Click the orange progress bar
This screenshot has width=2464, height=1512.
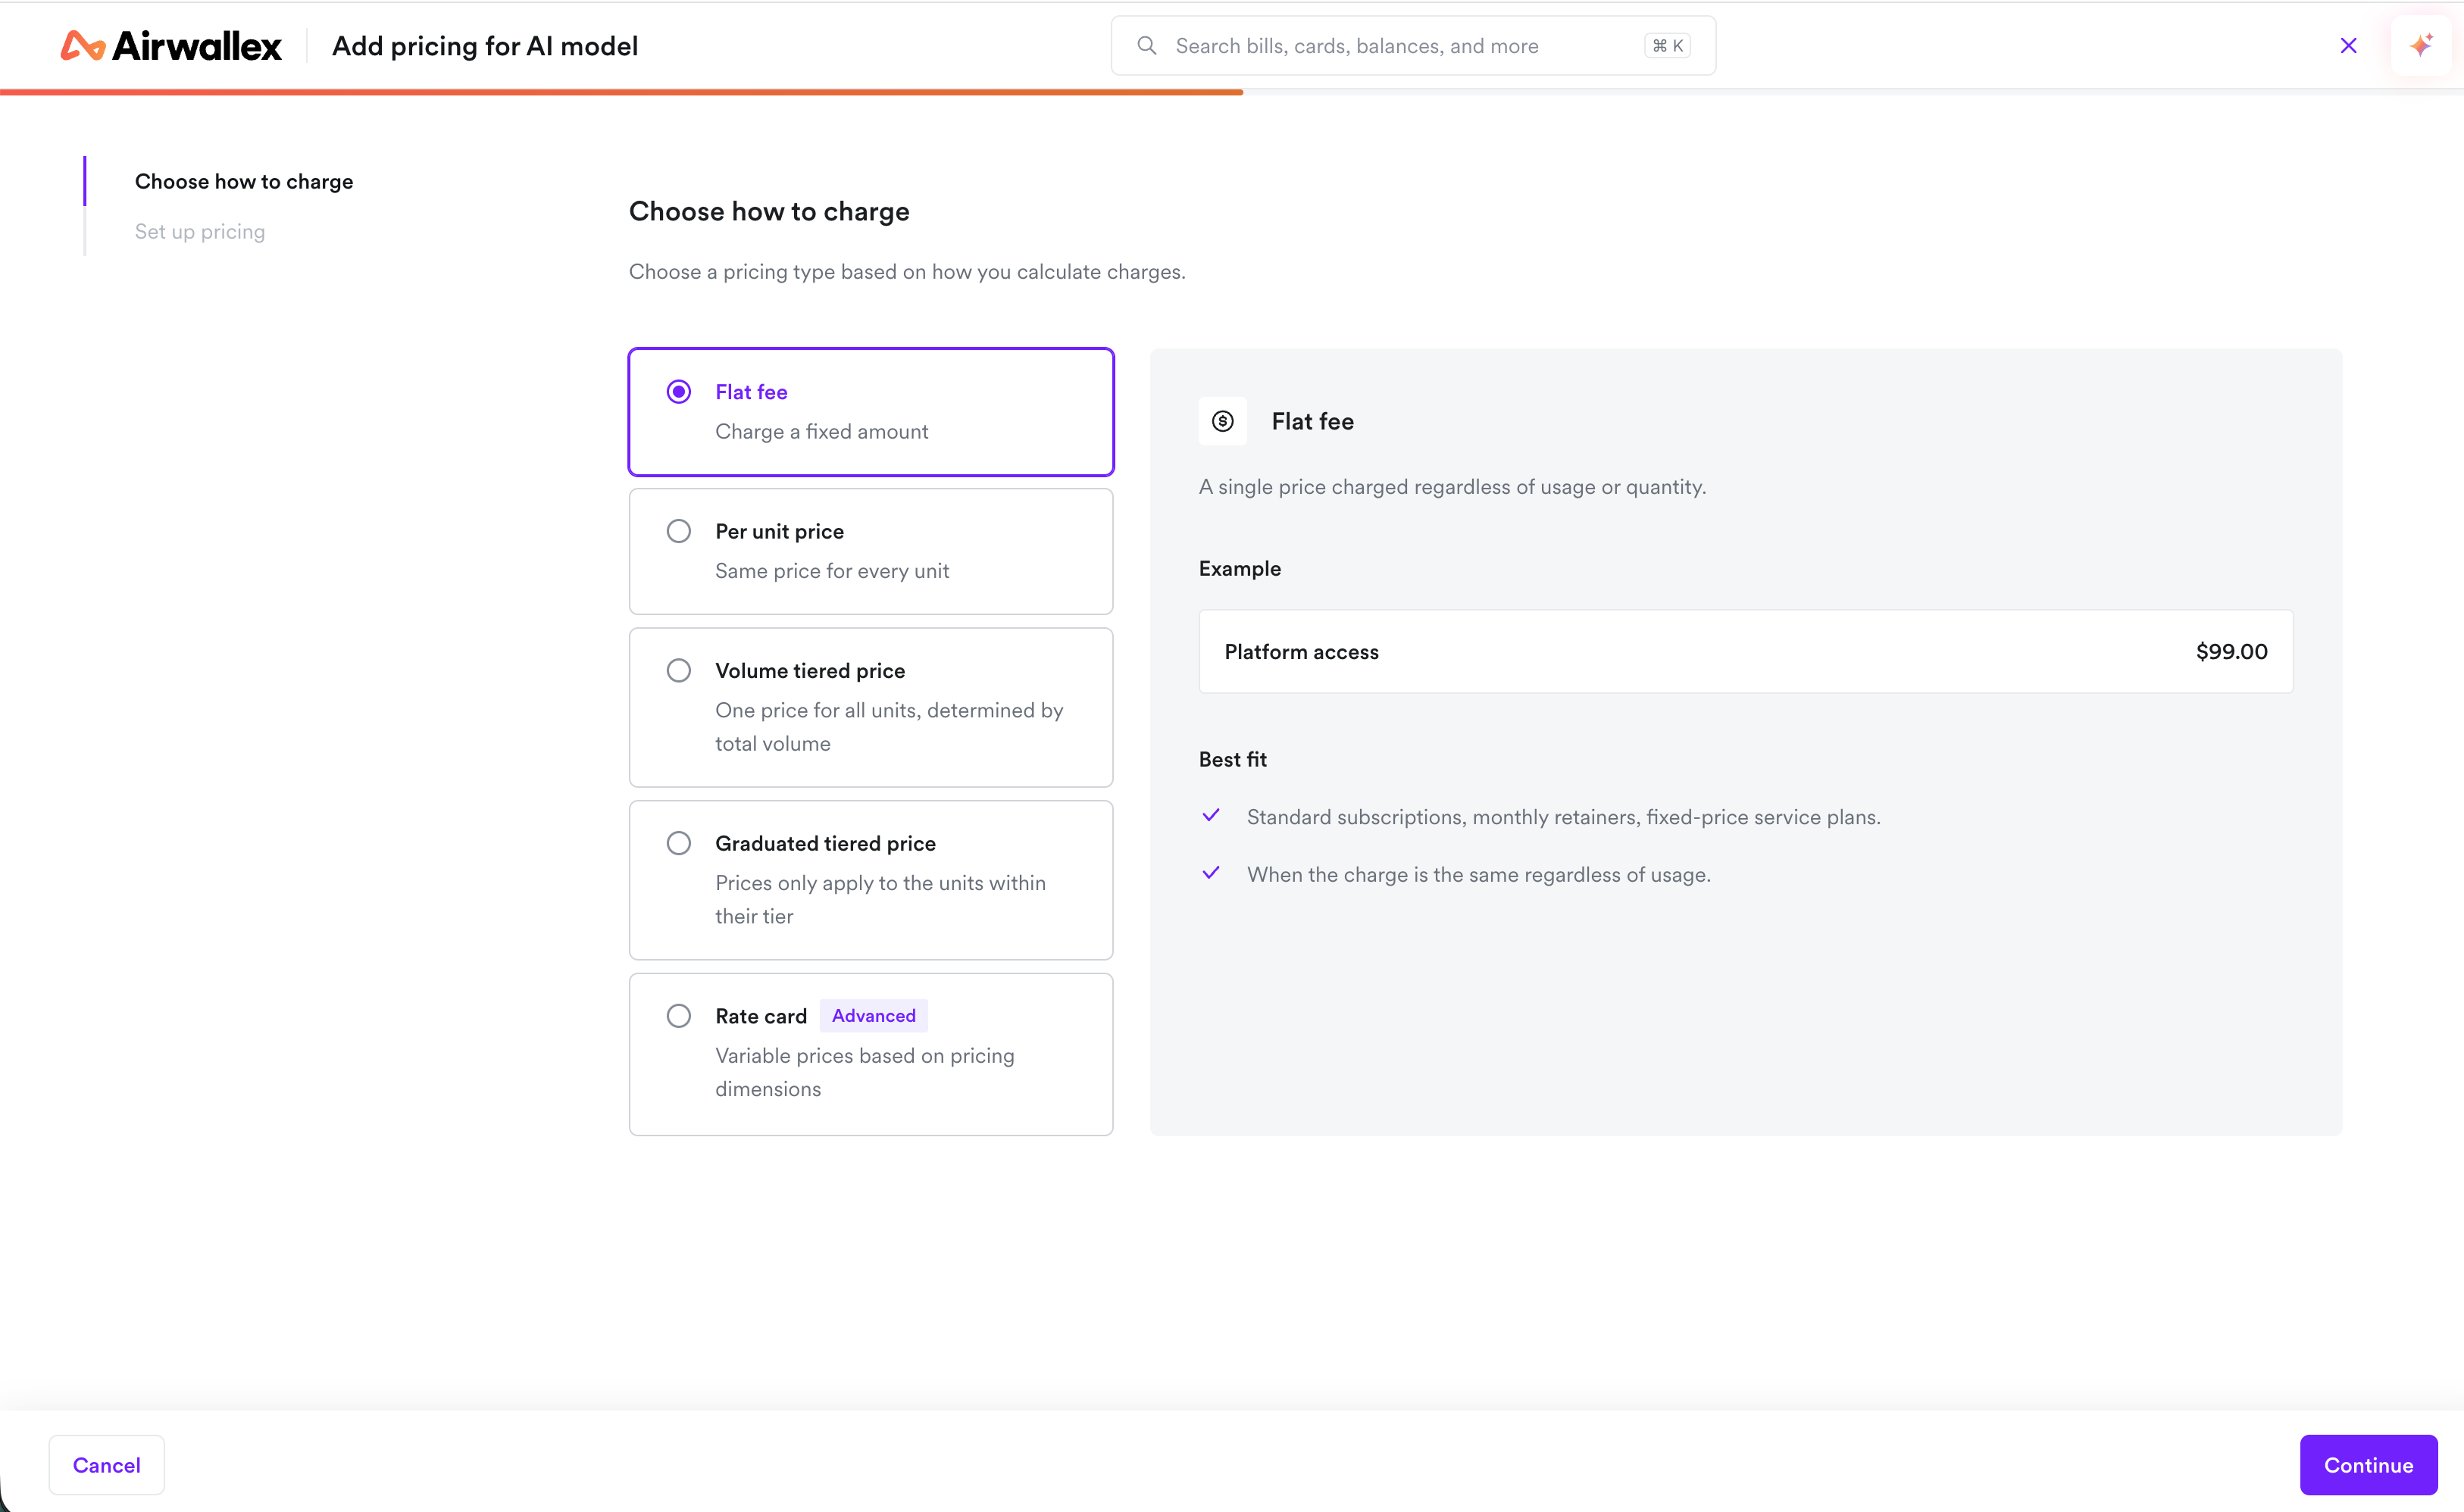[x=621, y=92]
